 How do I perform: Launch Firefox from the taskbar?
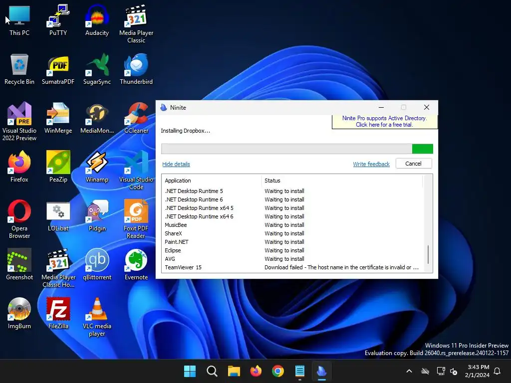pos(256,371)
